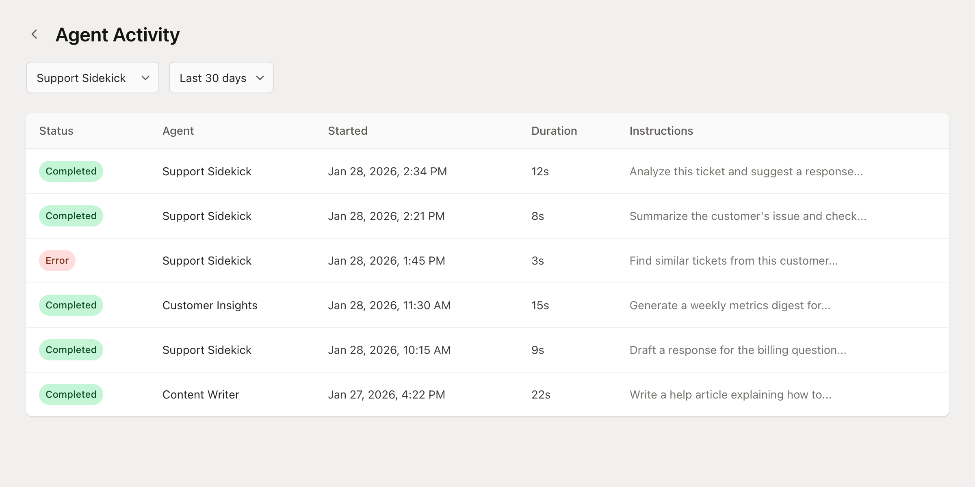Open the Support Sidekick agent filter
The height and width of the screenshot is (487, 975).
[x=92, y=78]
